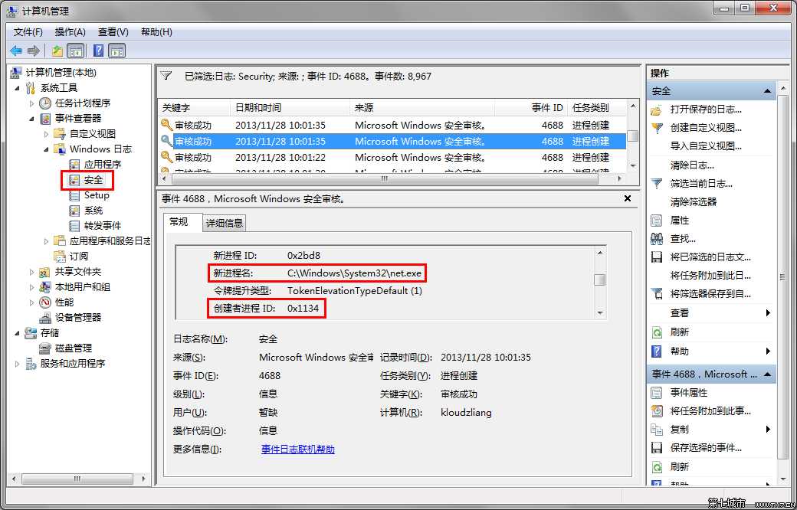This screenshot has height=510, width=797.
Task: Switch to the 常规 tab
Action: tap(179, 222)
